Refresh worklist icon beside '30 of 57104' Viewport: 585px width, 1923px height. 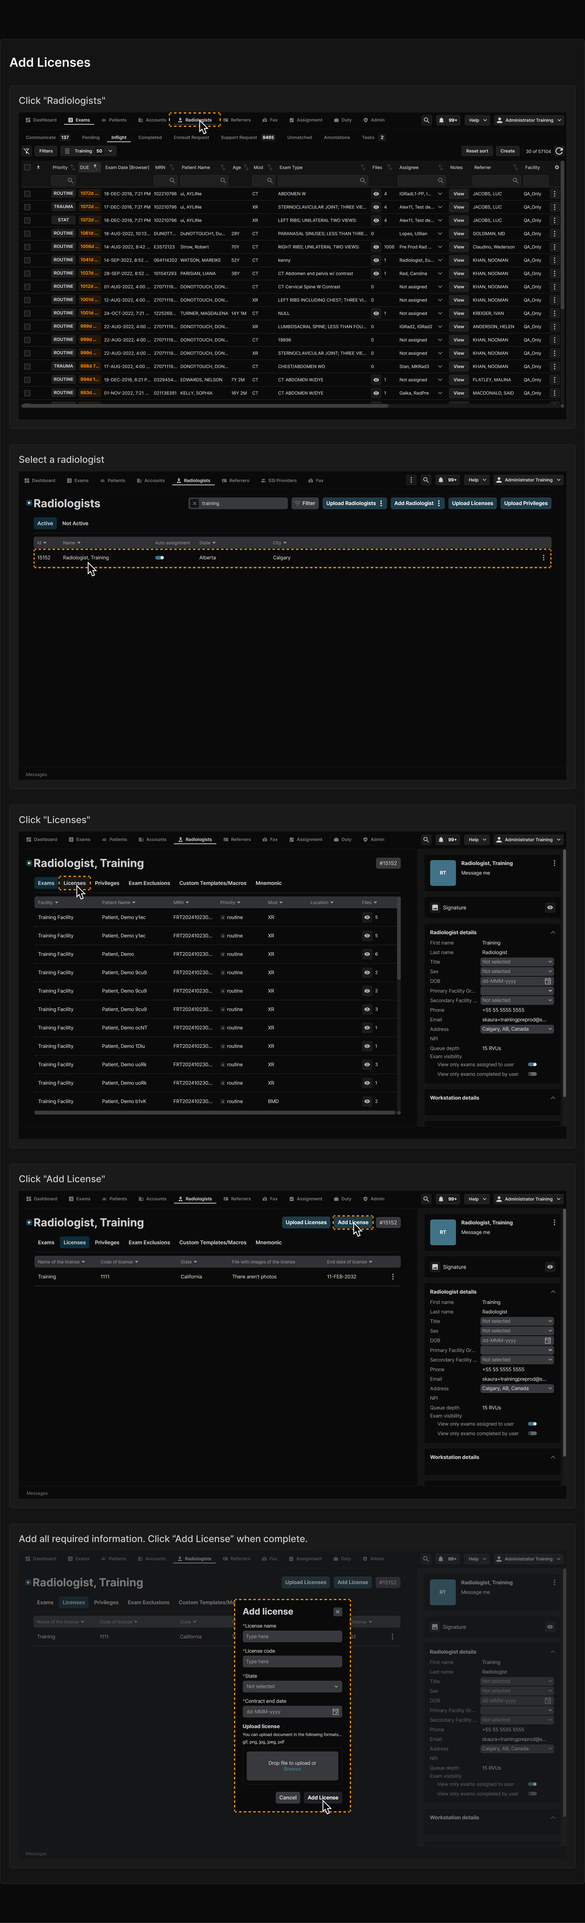[559, 151]
